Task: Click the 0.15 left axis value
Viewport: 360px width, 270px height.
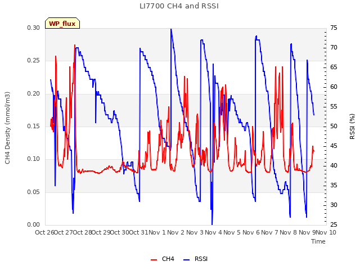Action: (34, 126)
